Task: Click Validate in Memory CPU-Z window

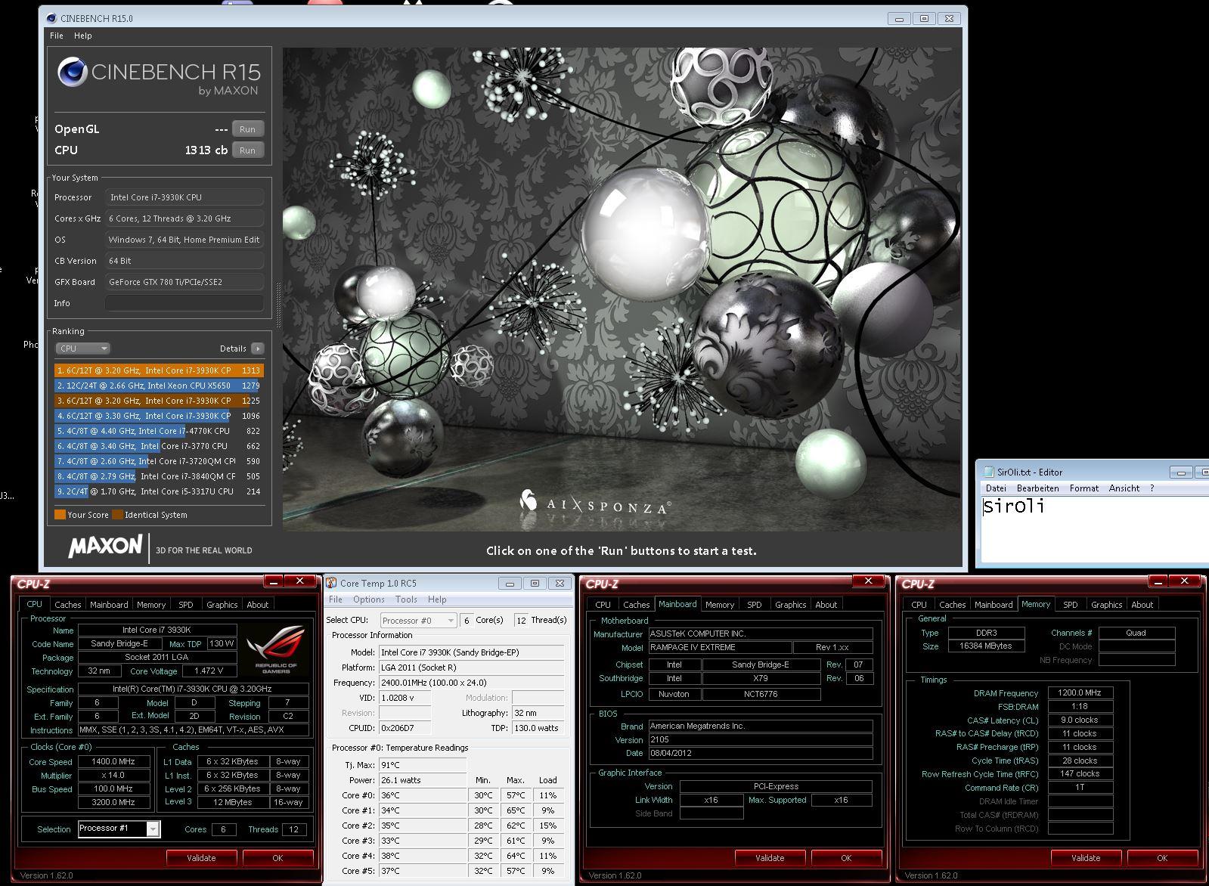Action: tap(1086, 858)
